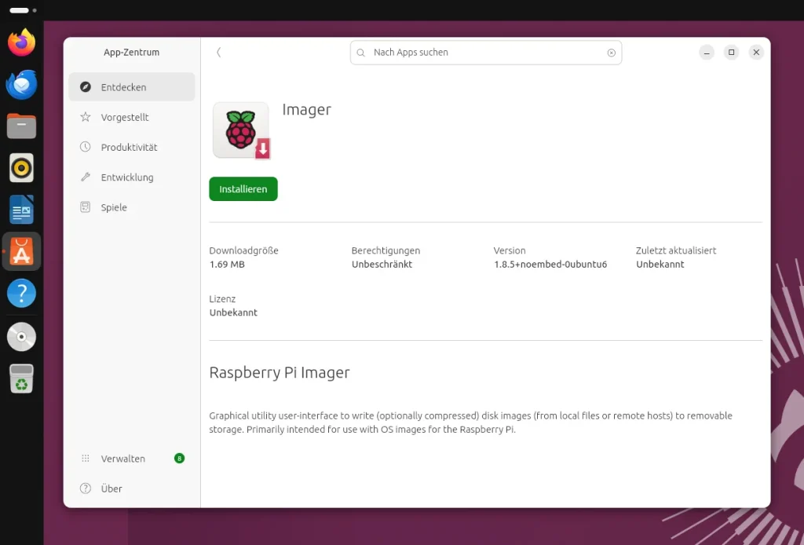Open the Entdecken sidebar section
Screen dimensions: 804x545
[x=132, y=86]
